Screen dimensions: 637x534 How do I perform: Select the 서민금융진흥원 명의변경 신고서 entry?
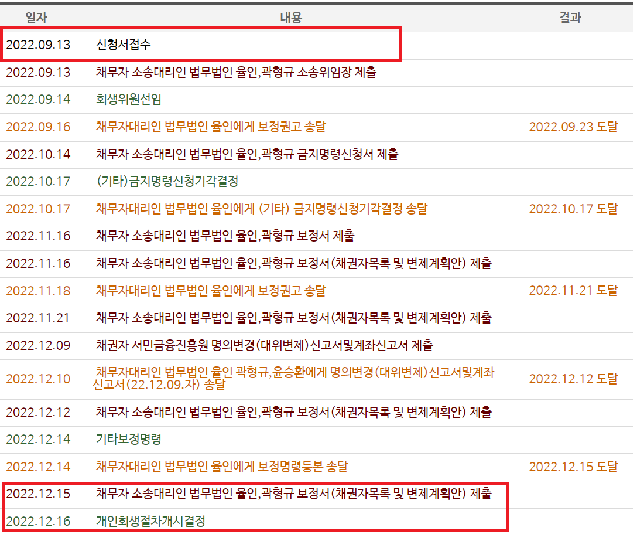point(265,345)
